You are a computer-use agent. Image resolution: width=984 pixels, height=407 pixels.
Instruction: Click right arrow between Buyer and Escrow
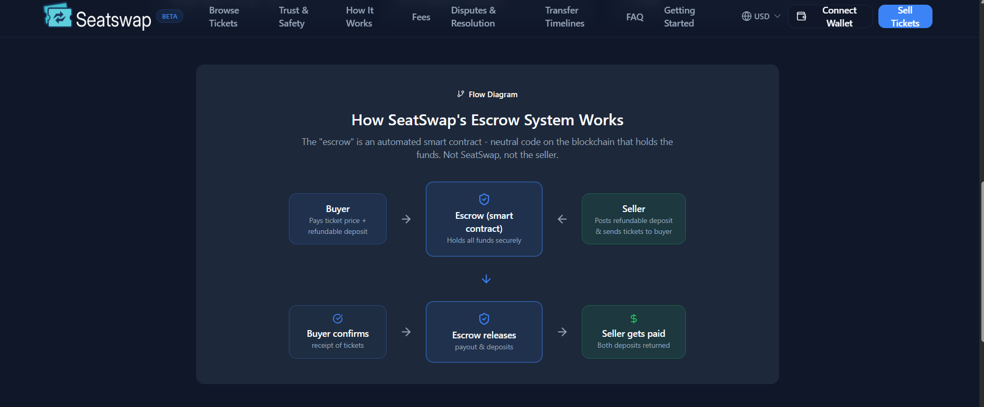click(x=406, y=219)
